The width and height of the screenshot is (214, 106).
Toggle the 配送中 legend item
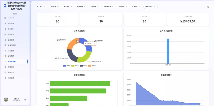point(75,66)
